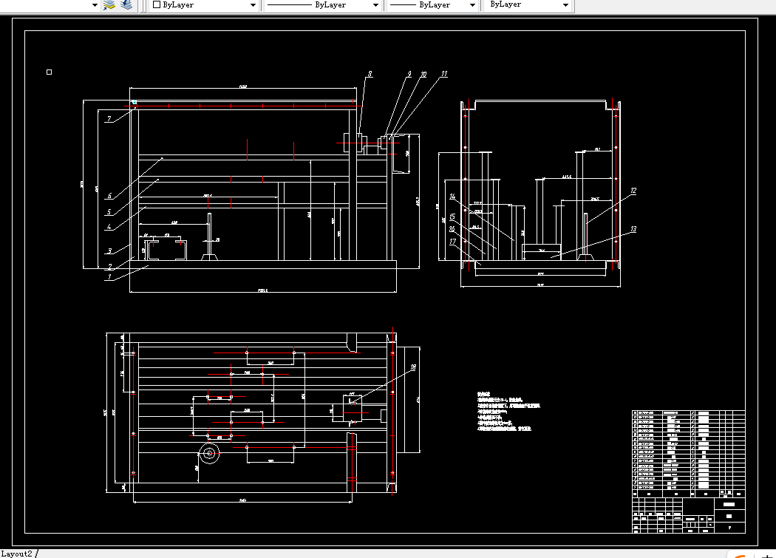The height and width of the screenshot is (558, 776).
Task: Select part balloon number 18 in plan view
Action: [413, 367]
